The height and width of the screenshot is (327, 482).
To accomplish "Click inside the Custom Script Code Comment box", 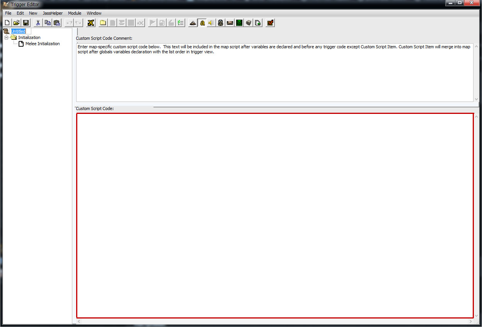I will [x=274, y=72].
